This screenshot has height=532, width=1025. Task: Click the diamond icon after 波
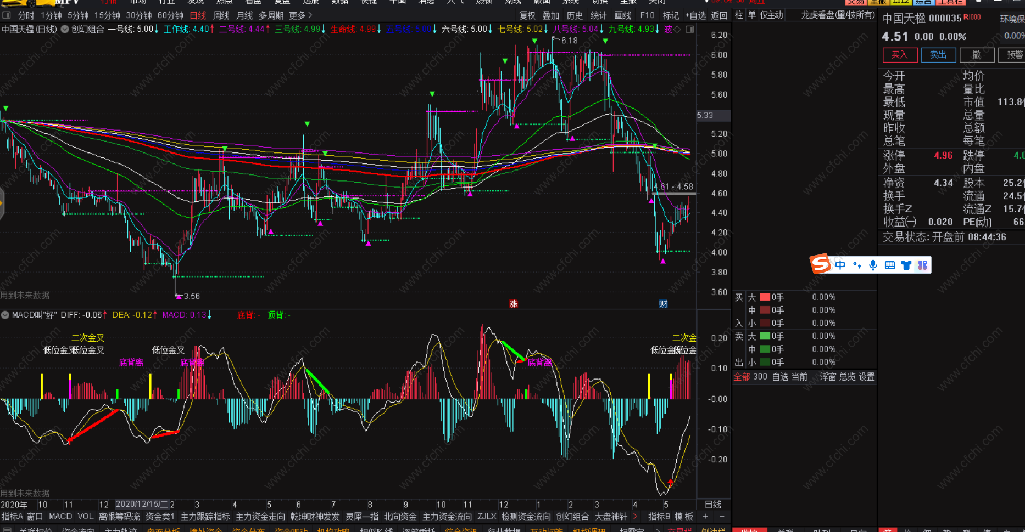click(677, 29)
